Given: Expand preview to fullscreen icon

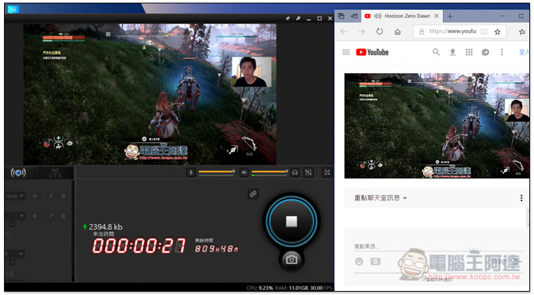Looking at the screenshot, I should (x=327, y=172).
